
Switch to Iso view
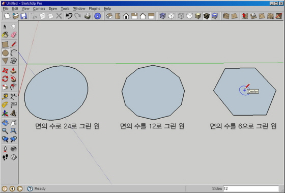pyautogui.click(x=109, y=16)
